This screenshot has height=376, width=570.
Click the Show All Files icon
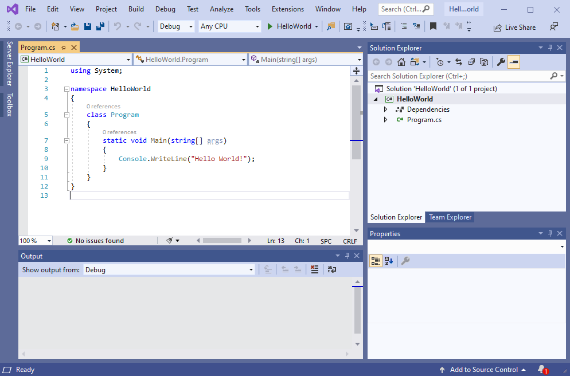(484, 62)
